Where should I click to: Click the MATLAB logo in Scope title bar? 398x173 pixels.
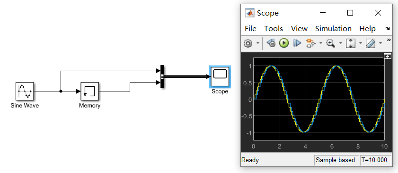pos(250,13)
